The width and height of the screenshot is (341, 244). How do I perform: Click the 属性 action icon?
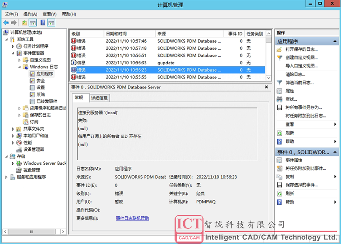tap(279, 91)
